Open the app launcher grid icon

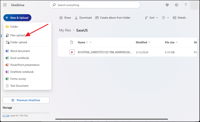(5, 5)
